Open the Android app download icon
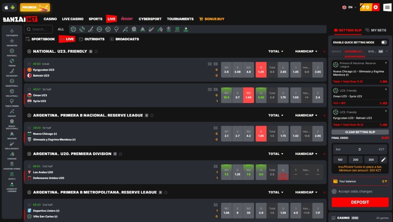This screenshot has height=222, width=393. click(x=13, y=7)
